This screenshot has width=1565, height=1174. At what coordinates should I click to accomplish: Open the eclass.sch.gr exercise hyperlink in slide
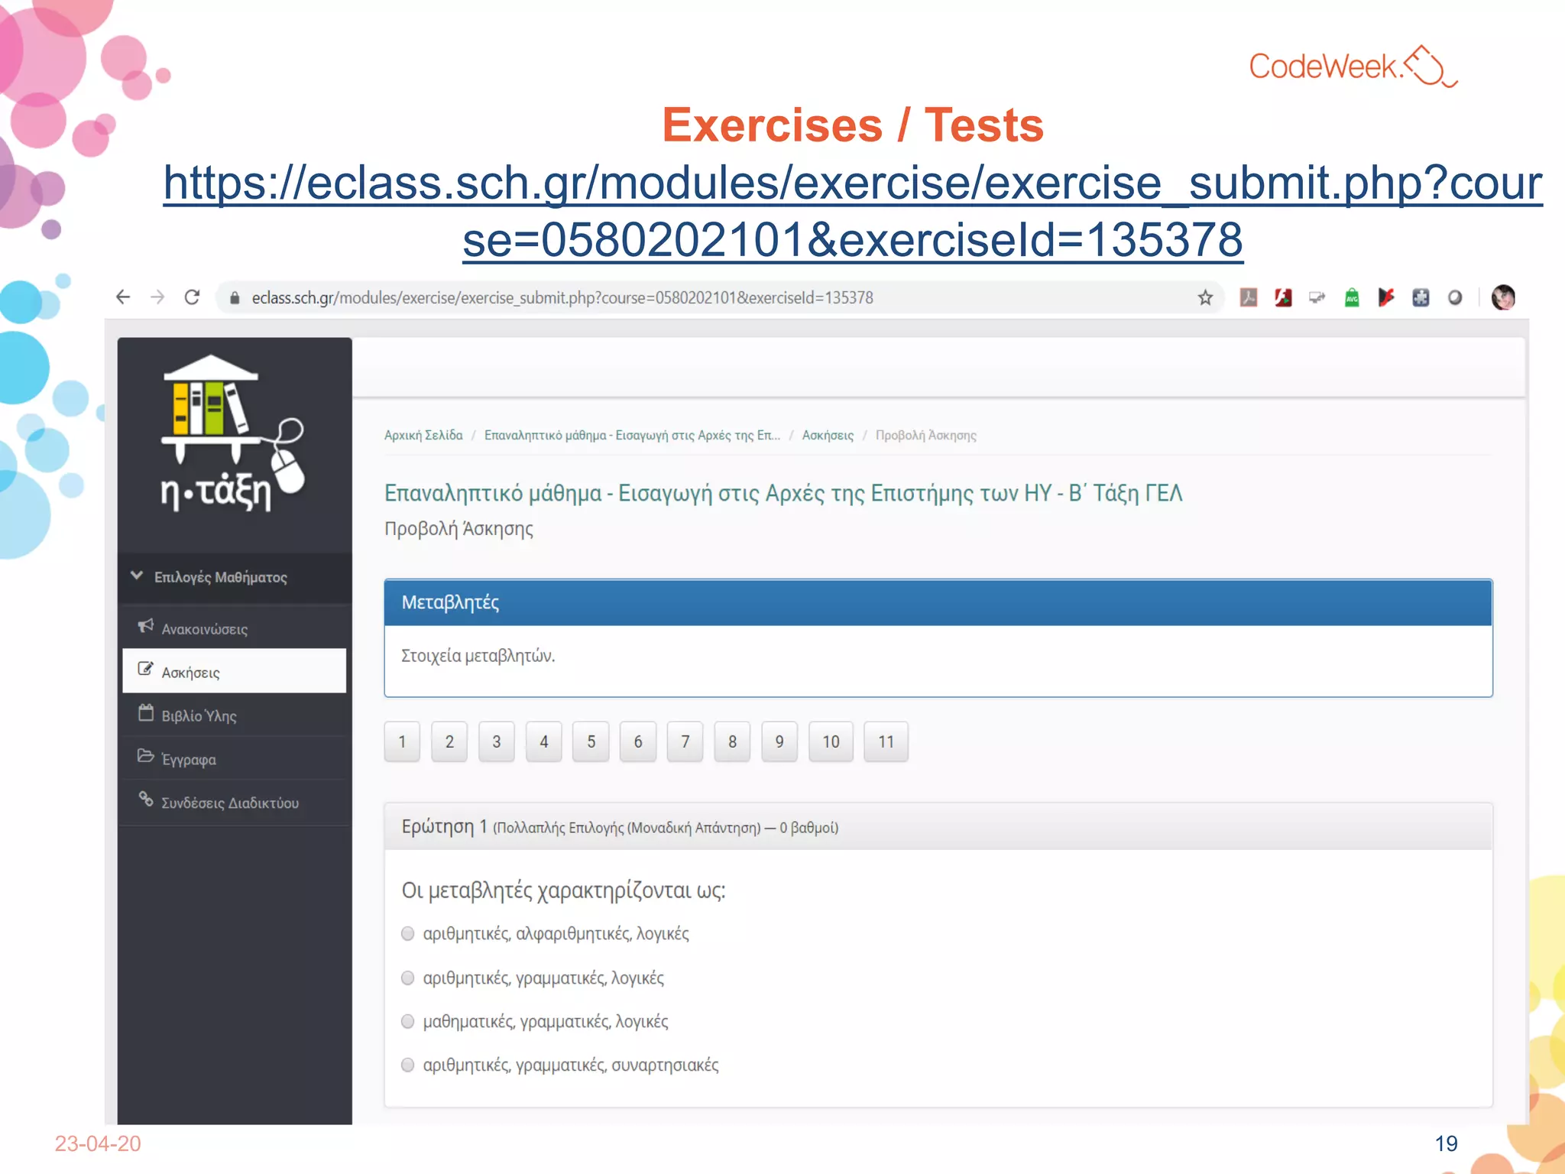pyautogui.click(x=853, y=211)
